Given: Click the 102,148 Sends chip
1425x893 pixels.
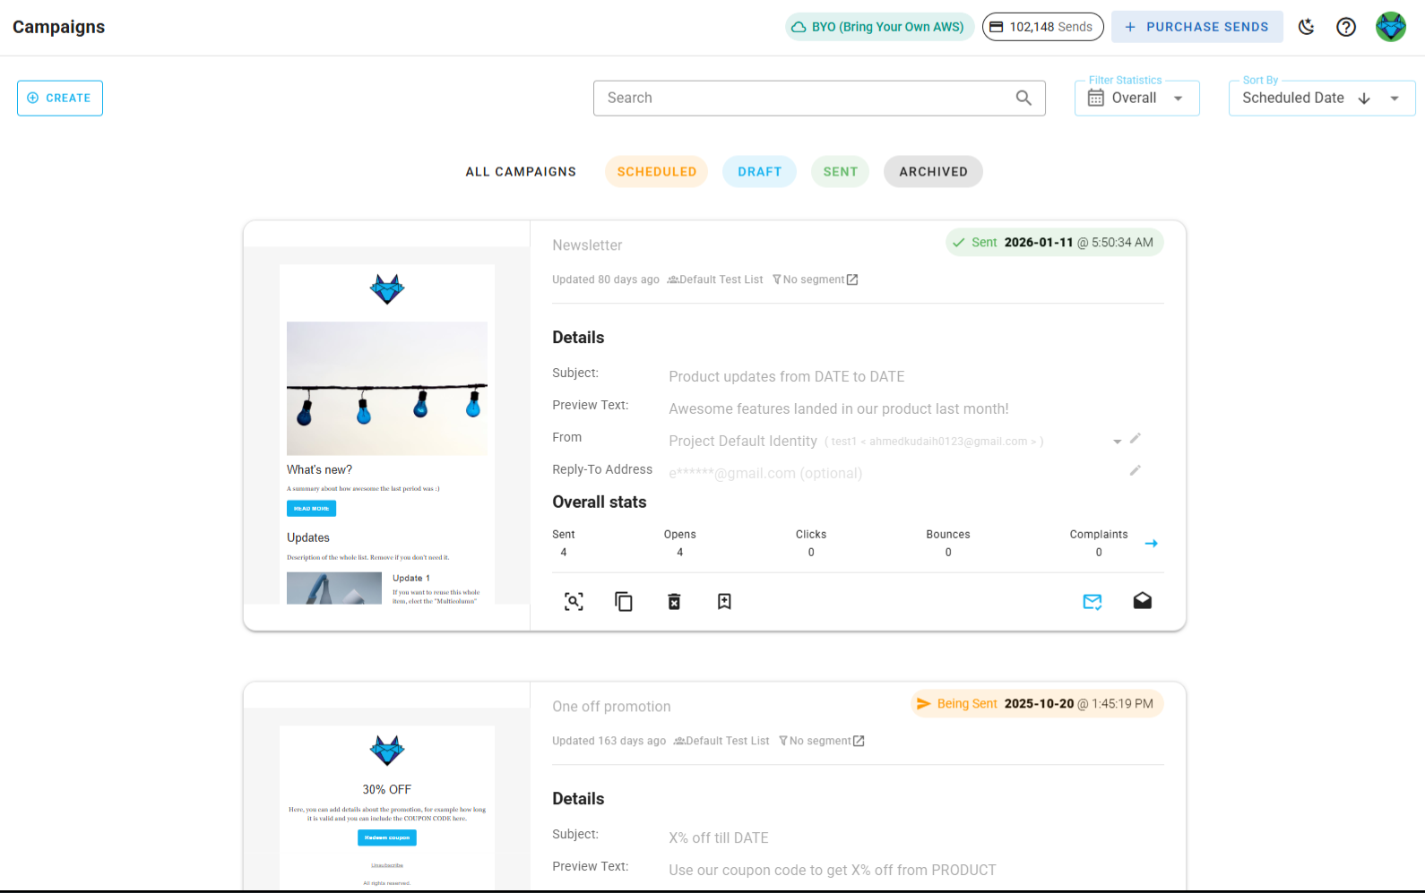Looking at the screenshot, I should tap(1043, 27).
